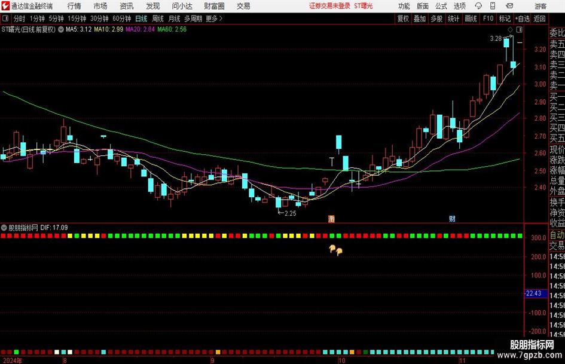Click the 3.28 high price label
The width and height of the screenshot is (565, 364).
(x=496, y=39)
